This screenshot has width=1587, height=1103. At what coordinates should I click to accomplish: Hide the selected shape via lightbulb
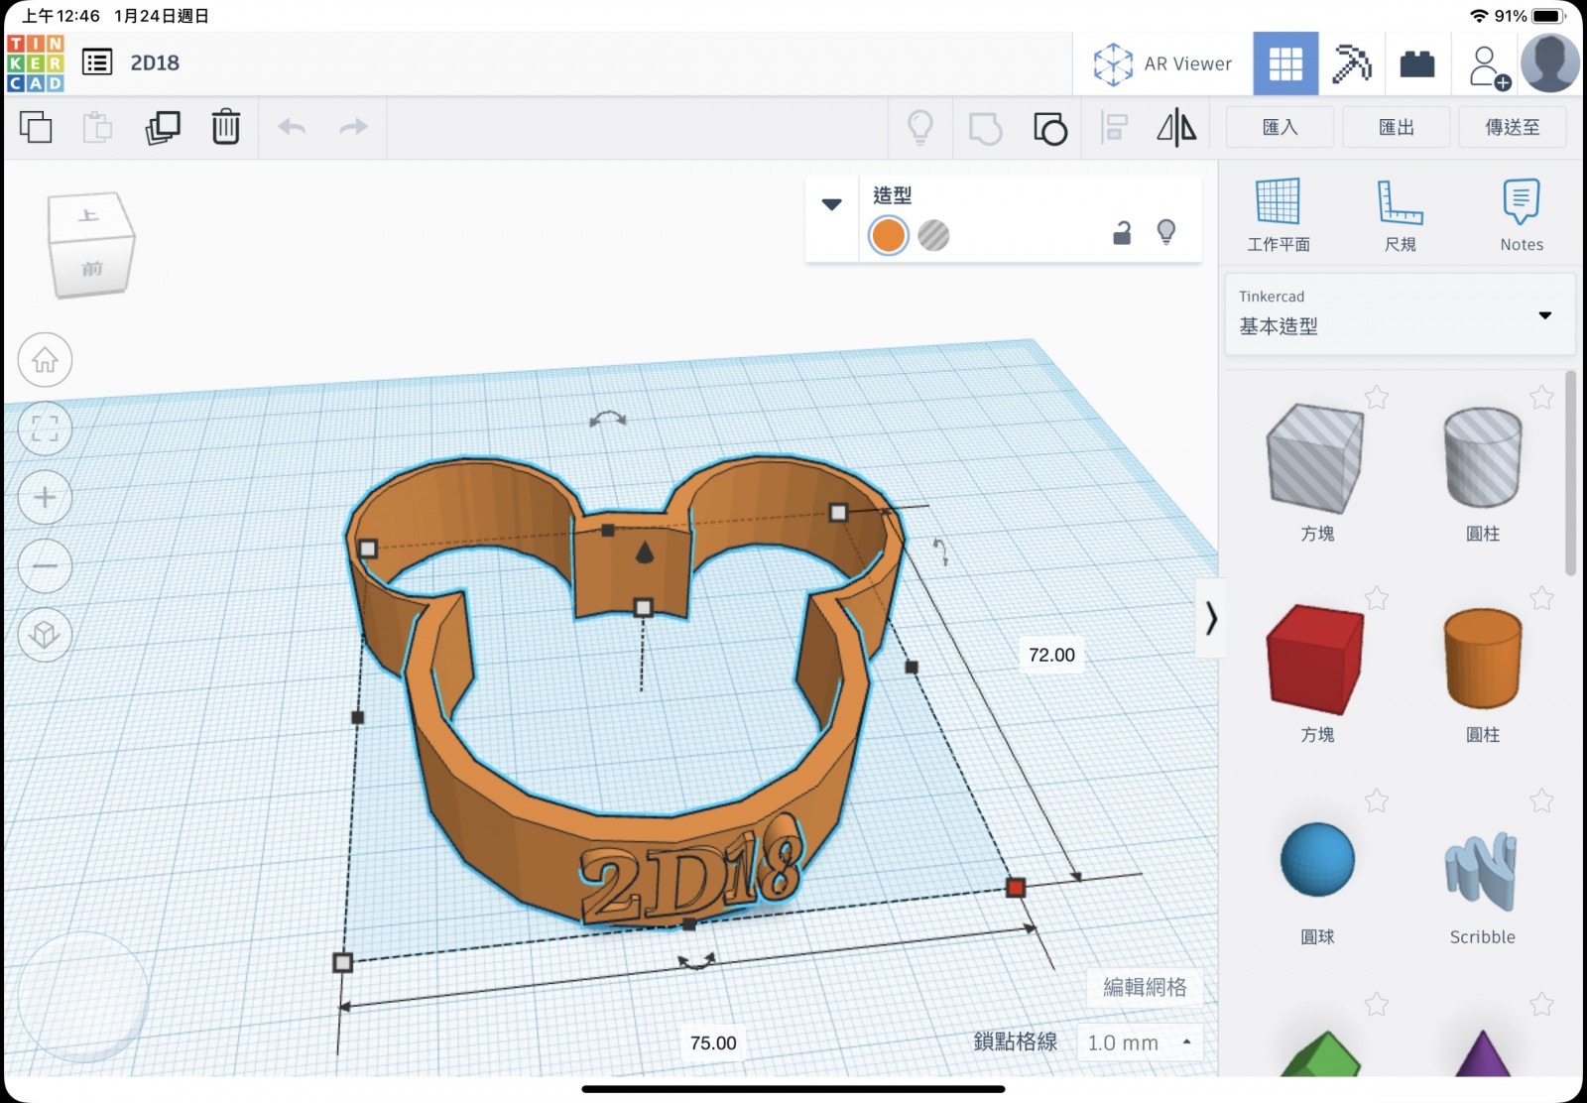pyautogui.click(x=1166, y=232)
